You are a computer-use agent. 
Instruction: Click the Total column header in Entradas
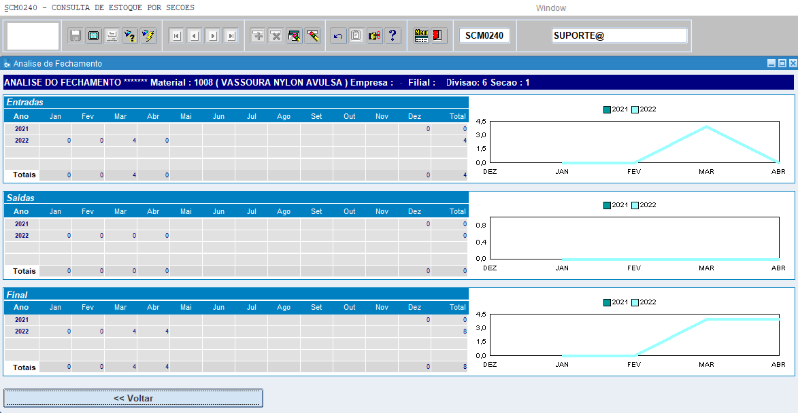pos(458,116)
